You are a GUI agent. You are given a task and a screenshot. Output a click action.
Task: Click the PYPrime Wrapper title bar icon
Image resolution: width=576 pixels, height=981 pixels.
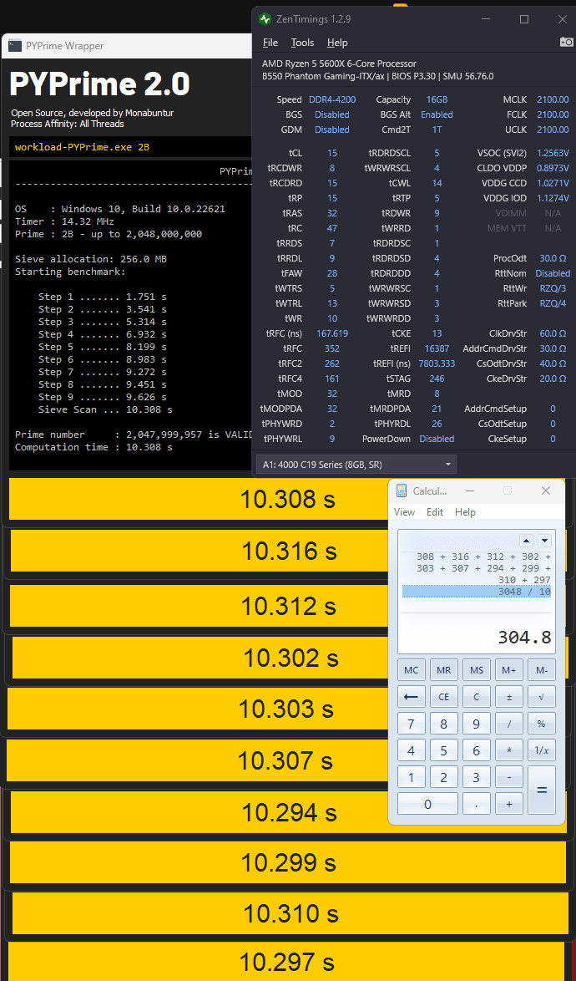[x=13, y=46]
